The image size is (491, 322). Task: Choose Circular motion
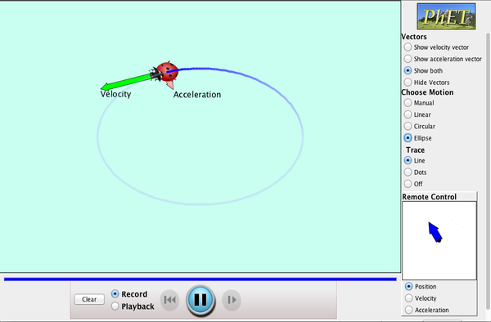tap(420, 126)
